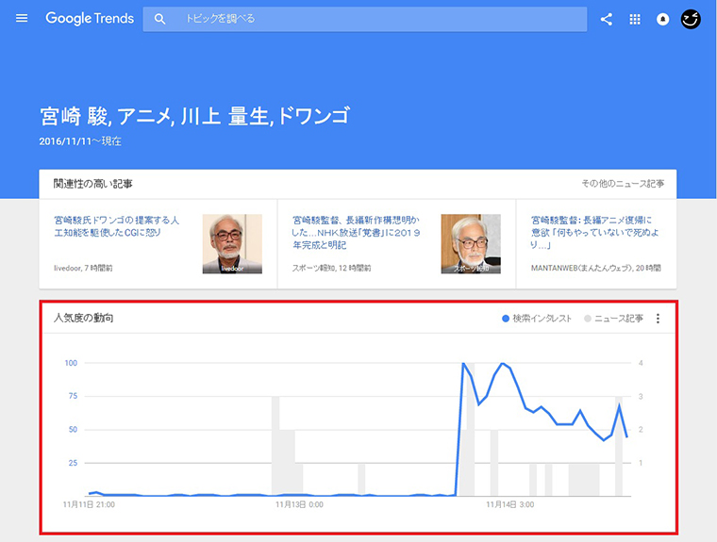Open the hamburger navigation menu
This screenshot has height=542, width=717.
22,18
